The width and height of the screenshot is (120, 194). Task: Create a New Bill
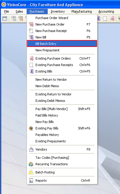62,37
